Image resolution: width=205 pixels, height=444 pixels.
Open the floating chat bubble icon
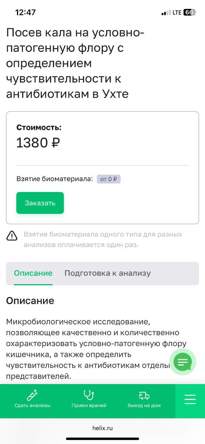[x=182, y=362]
